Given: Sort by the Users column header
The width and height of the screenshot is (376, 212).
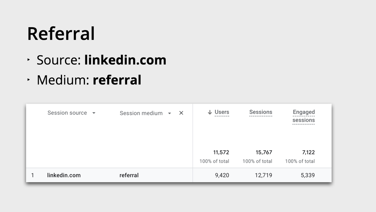Looking at the screenshot, I should tap(222, 112).
